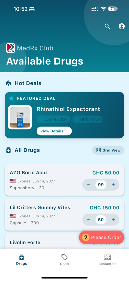Screen dimensions: 129x281
Task: Open the search magnifier icon
Action: click(x=107, y=26)
